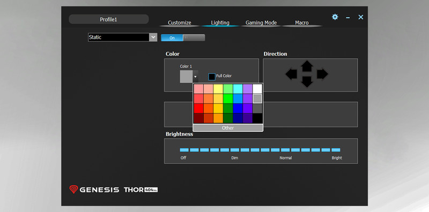The height and width of the screenshot is (212, 429).
Task: Open the Profile1 selector
Action: [109, 19]
